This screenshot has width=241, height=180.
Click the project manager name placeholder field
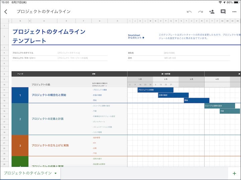pyautogui.click(x=73, y=58)
